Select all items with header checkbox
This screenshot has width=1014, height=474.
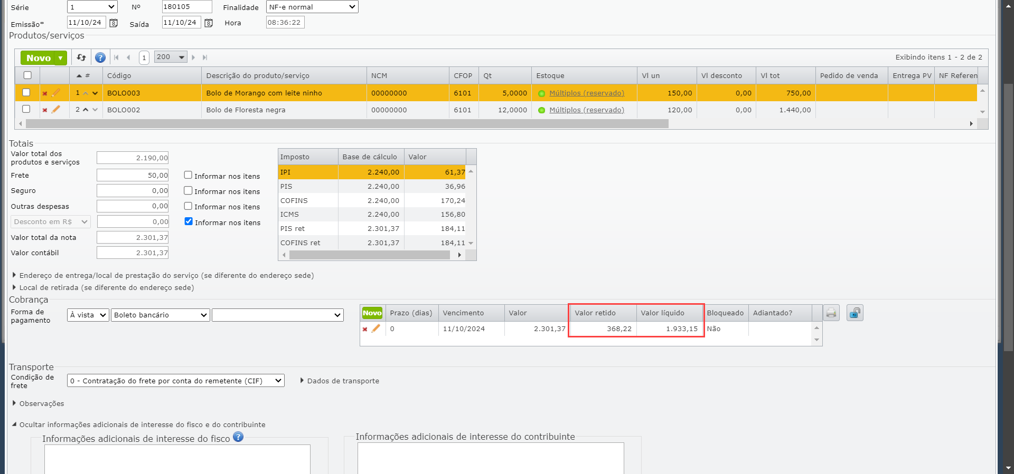pos(27,75)
